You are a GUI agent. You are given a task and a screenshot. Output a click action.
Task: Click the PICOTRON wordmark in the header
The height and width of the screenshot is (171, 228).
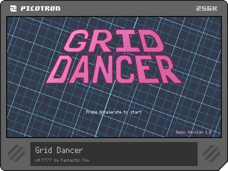(x=41, y=8)
